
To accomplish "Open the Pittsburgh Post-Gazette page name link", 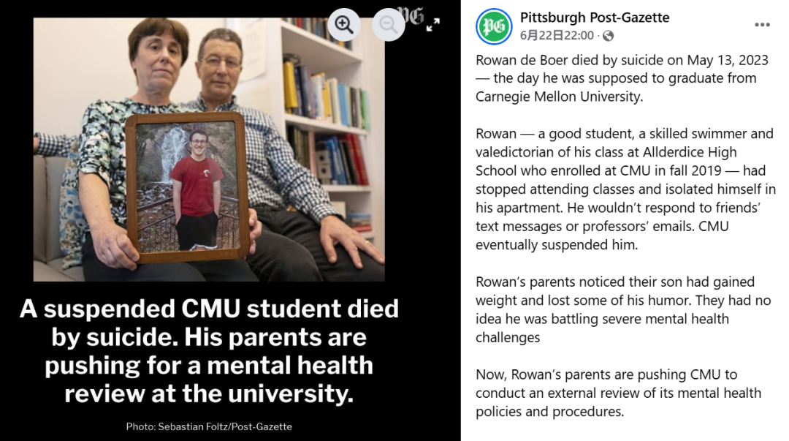I will [595, 17].
